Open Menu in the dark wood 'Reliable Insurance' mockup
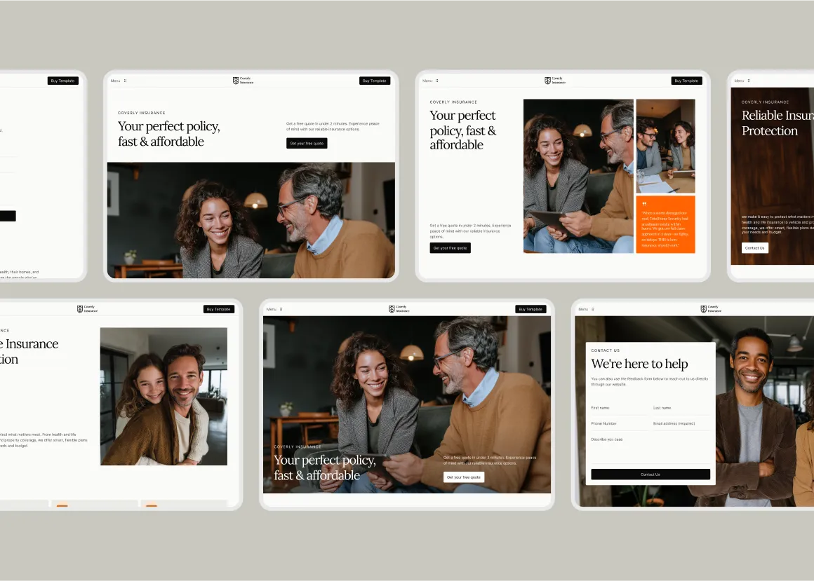This screenshot has width=814, height=581. tap(739, 81)
